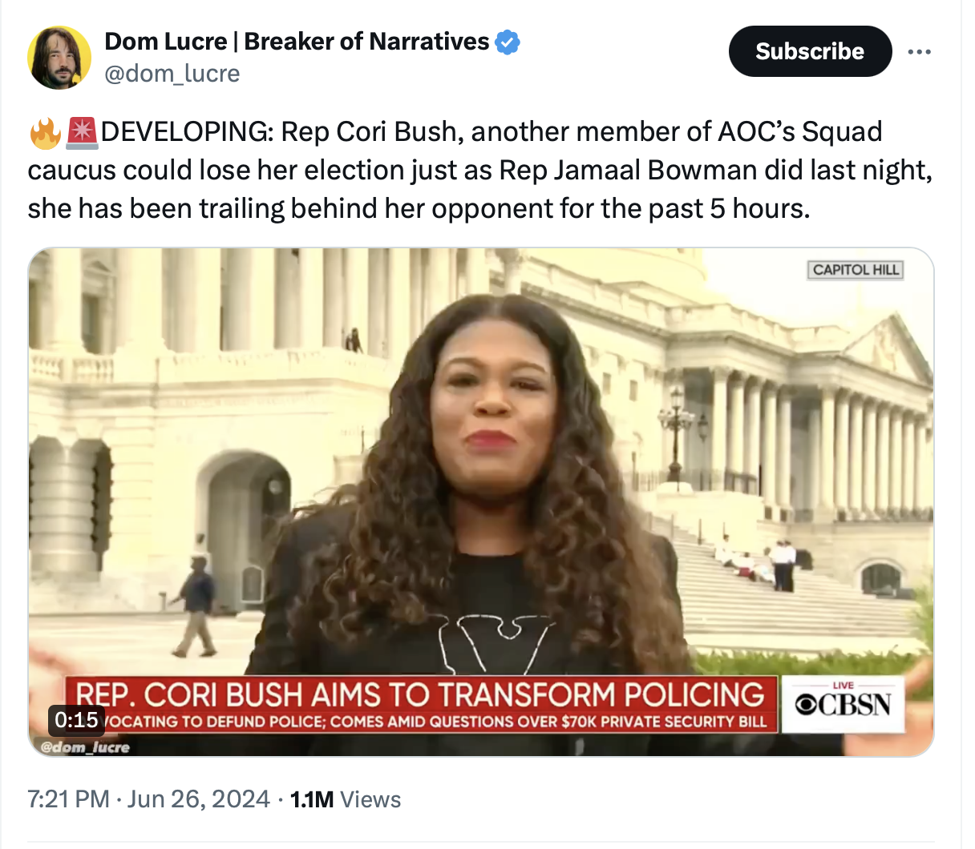Click the fire emoji in the tweet
Viewport: 975px width, 849px height.
(x=45, y=133)
